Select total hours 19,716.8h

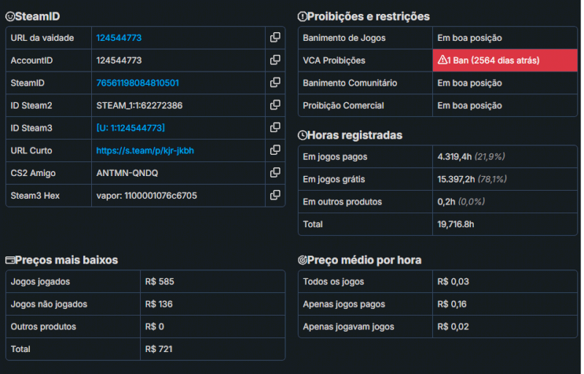[456, 224]
